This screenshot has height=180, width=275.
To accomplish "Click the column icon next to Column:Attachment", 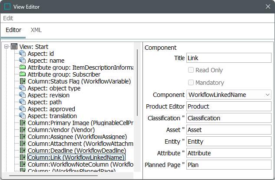I will point(23,144).
